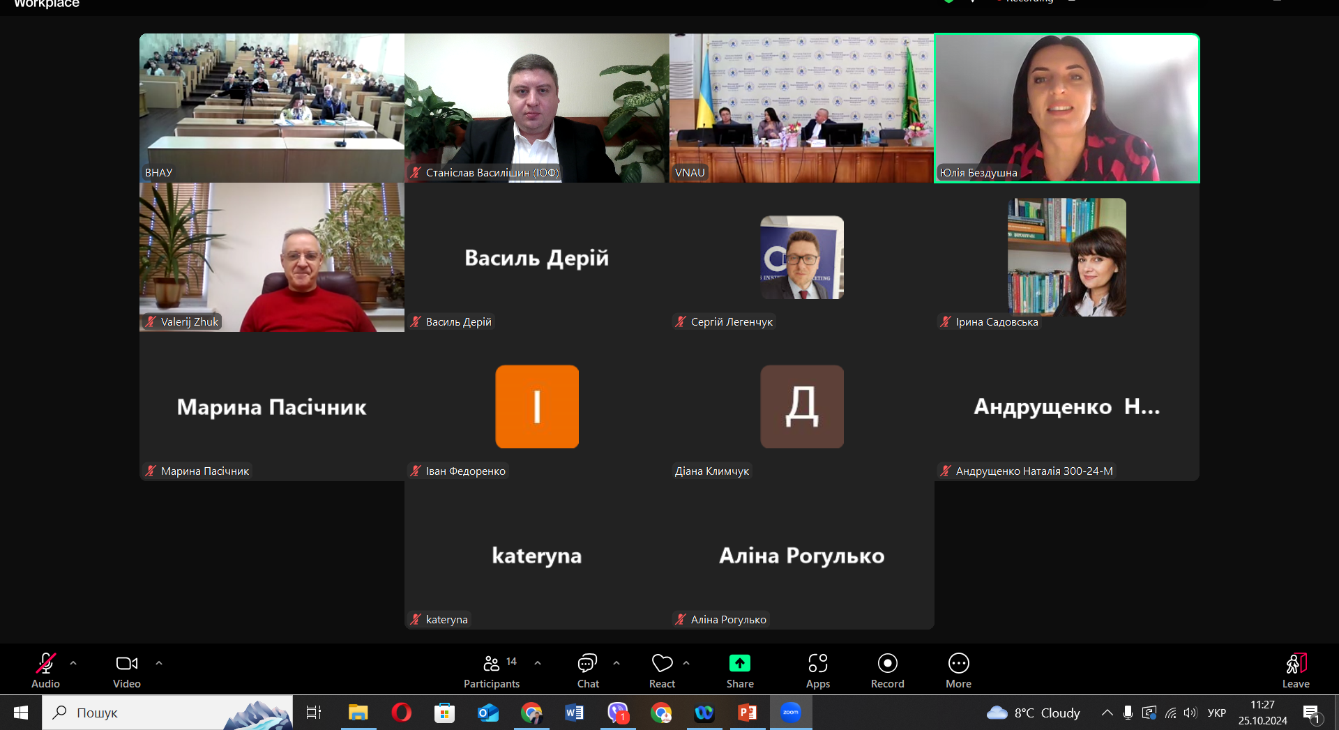Open the Windows notification center
This screenshot has width=1339, height=730.
(x=1312, y=713)
